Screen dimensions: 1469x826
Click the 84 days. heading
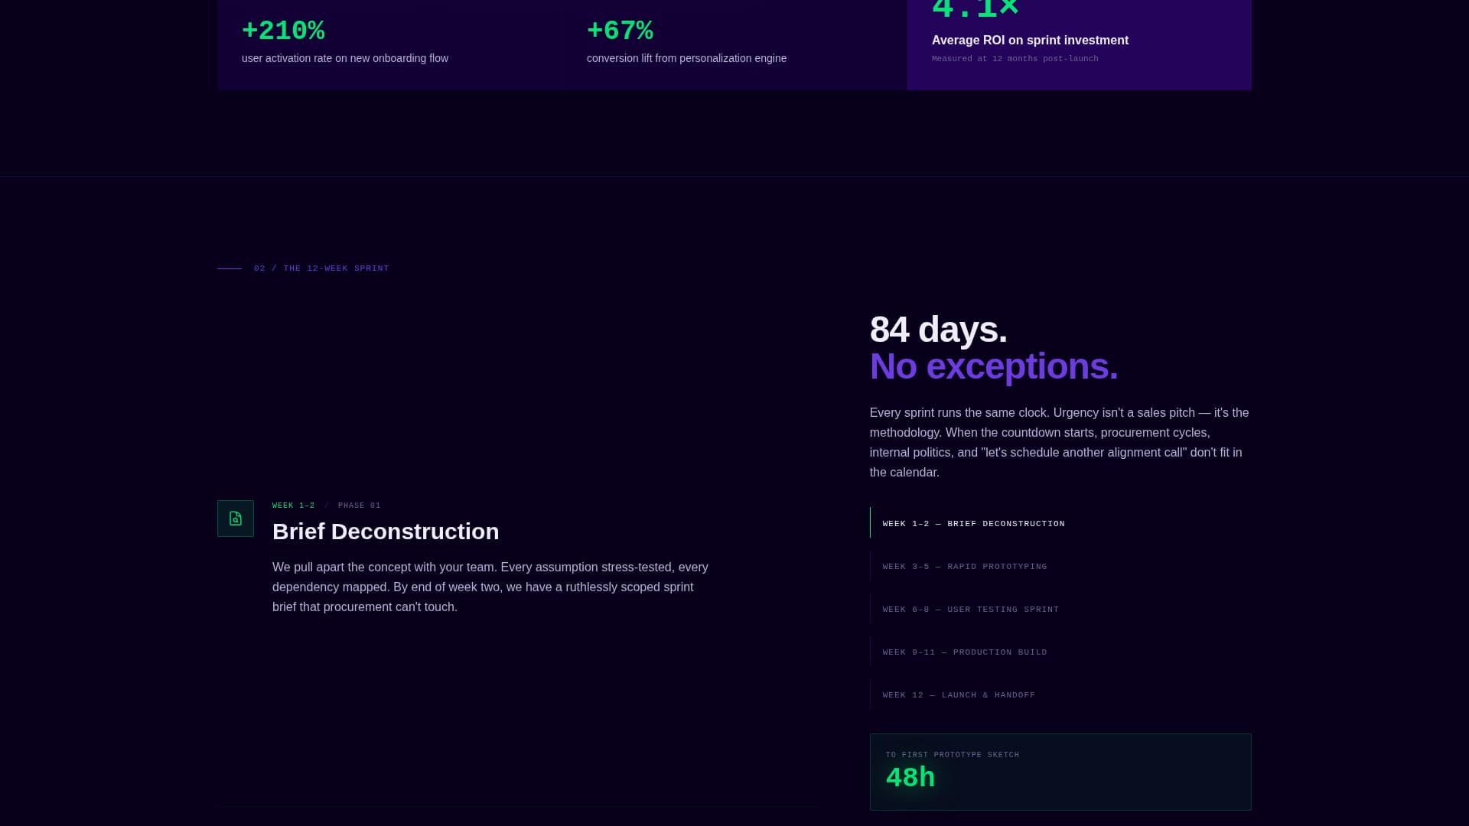click(938, 330)
